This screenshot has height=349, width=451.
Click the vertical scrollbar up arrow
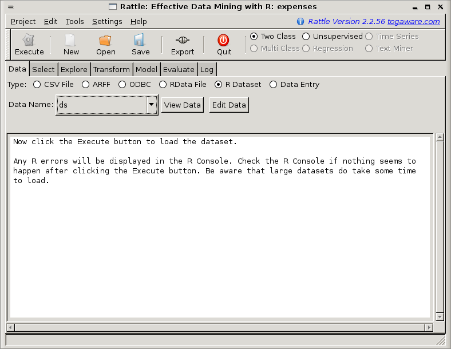pyautogui.click(x=440, y=137)
